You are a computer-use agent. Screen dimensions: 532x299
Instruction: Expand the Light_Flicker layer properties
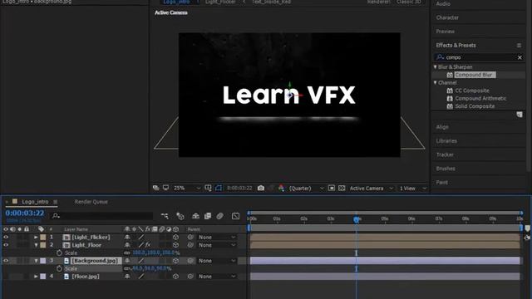click(x=36, y=238)
